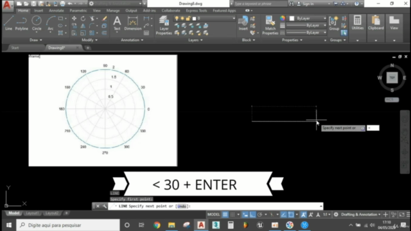
Task: Open Layer Properties manager
Action: (x=164, y=25)
